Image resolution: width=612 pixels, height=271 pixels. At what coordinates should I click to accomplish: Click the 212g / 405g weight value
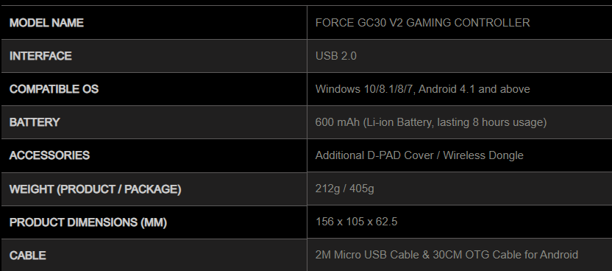[345, 189]
